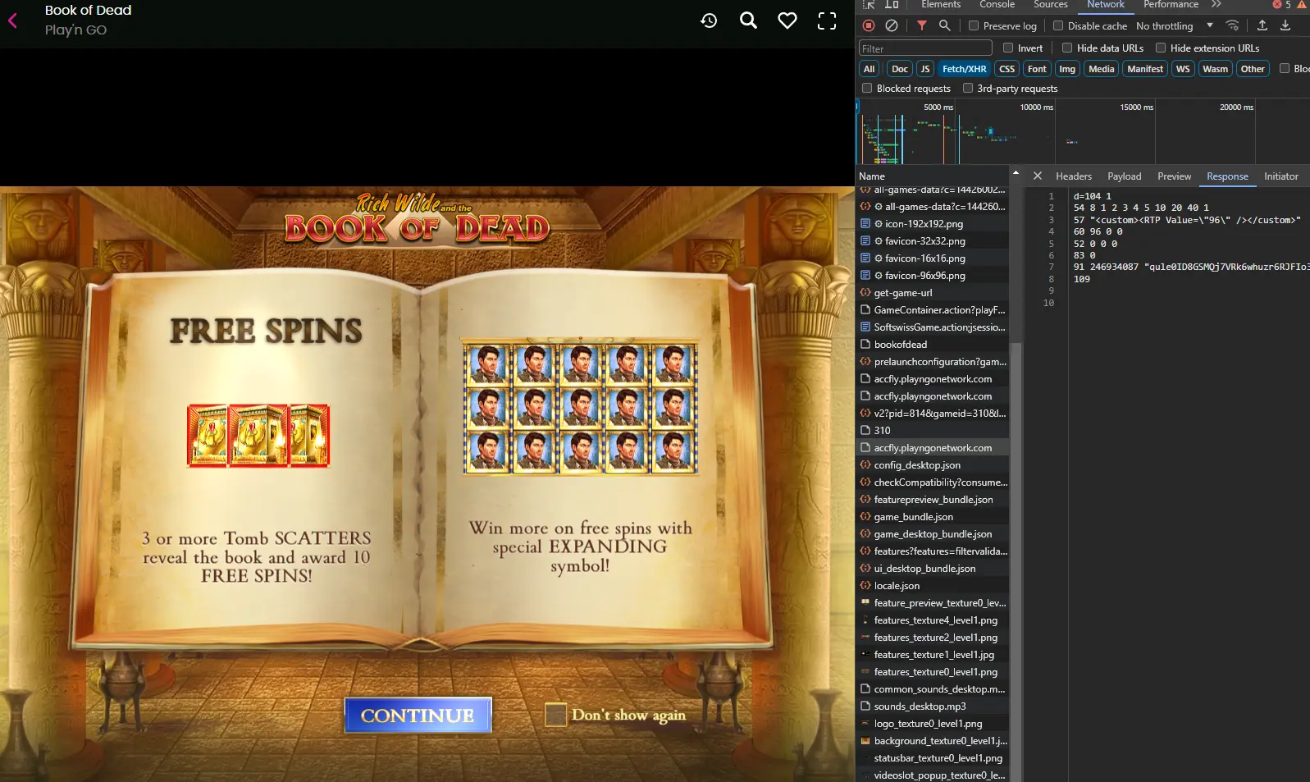
Task: Select the request named 310
Action: [x=933, y=431]
